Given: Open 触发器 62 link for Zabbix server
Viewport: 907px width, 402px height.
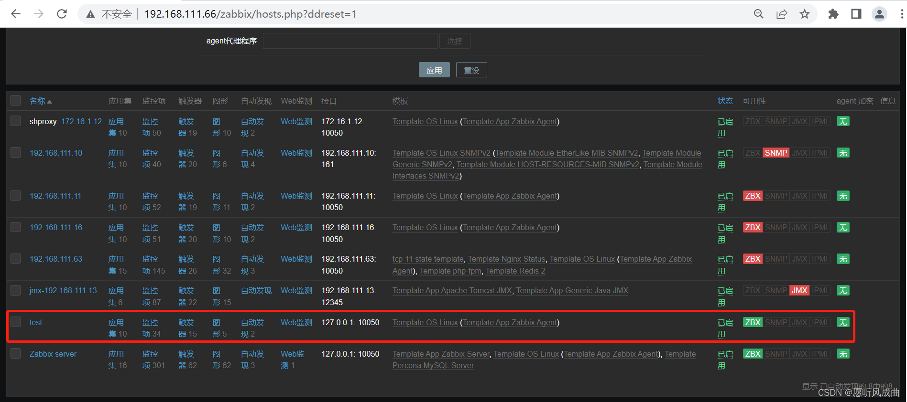Looking at the screenshot, I should pos(187,360).
